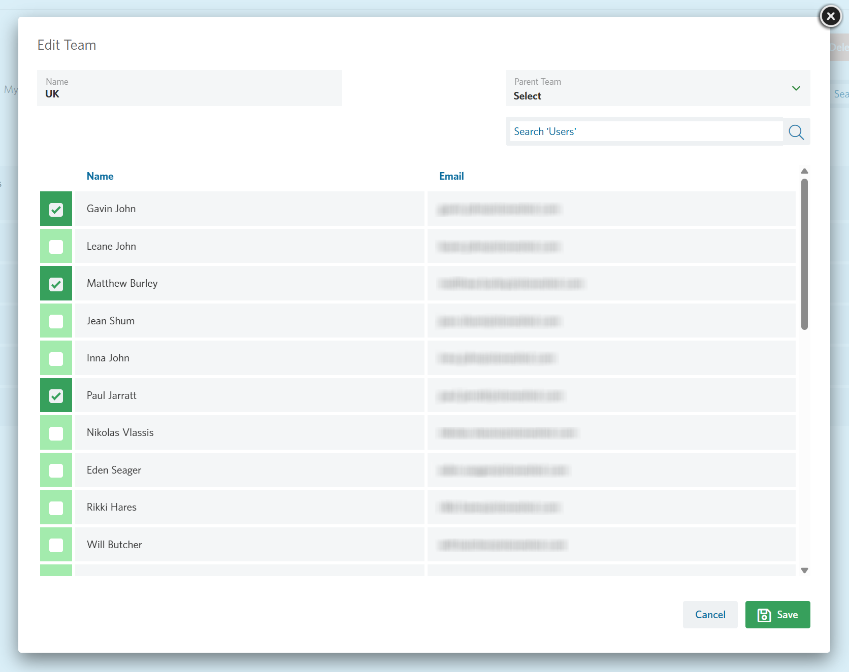Click the search magnifier icon
849x672 pixels.
pos(796,132)
